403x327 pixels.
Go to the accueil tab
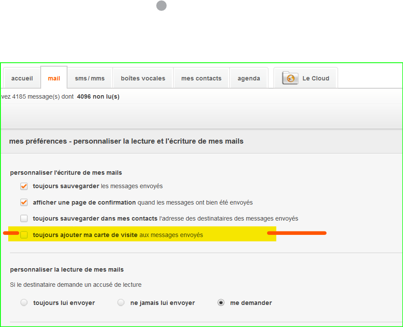[22, 78]
